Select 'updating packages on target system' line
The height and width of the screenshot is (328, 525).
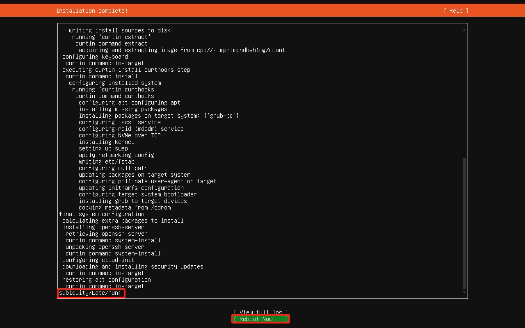(135, 175)
